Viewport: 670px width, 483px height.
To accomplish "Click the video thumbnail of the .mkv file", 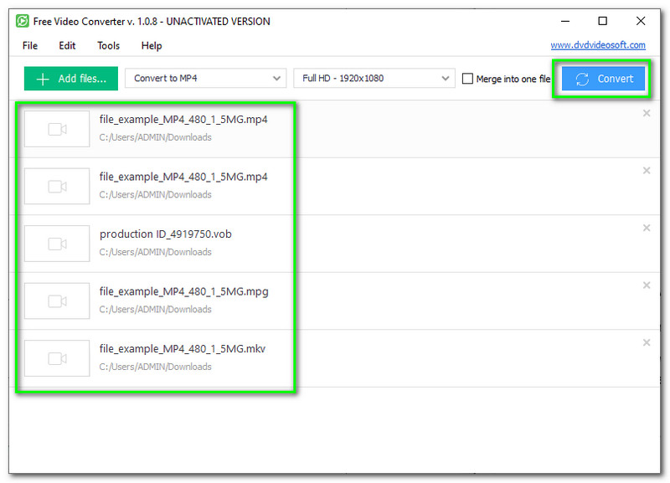I will (x=57, y=358).
